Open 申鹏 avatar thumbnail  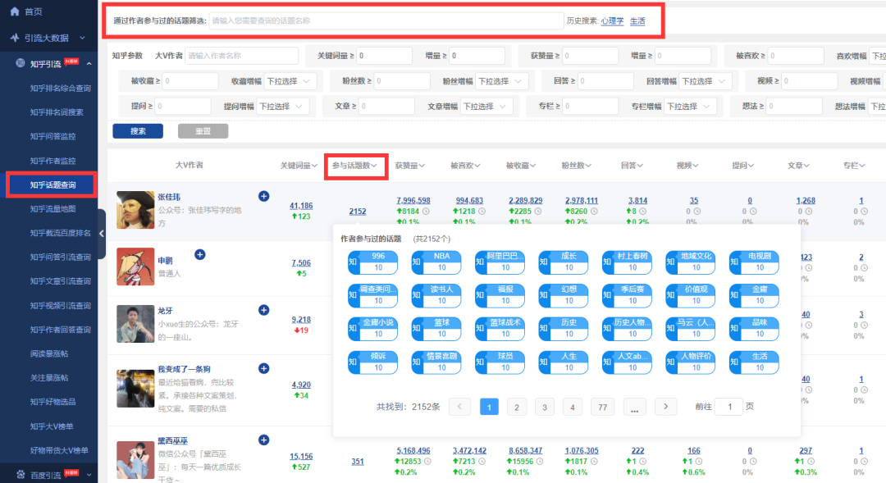point(135,266)
